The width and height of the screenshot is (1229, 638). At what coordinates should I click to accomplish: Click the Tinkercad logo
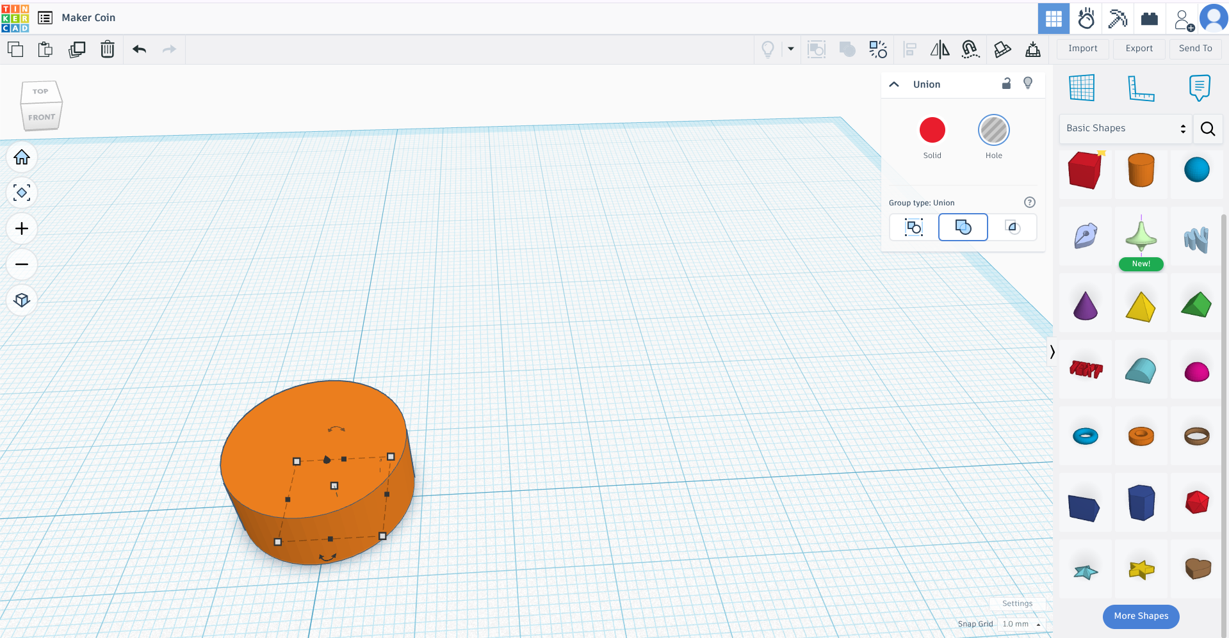coord(15,18)
